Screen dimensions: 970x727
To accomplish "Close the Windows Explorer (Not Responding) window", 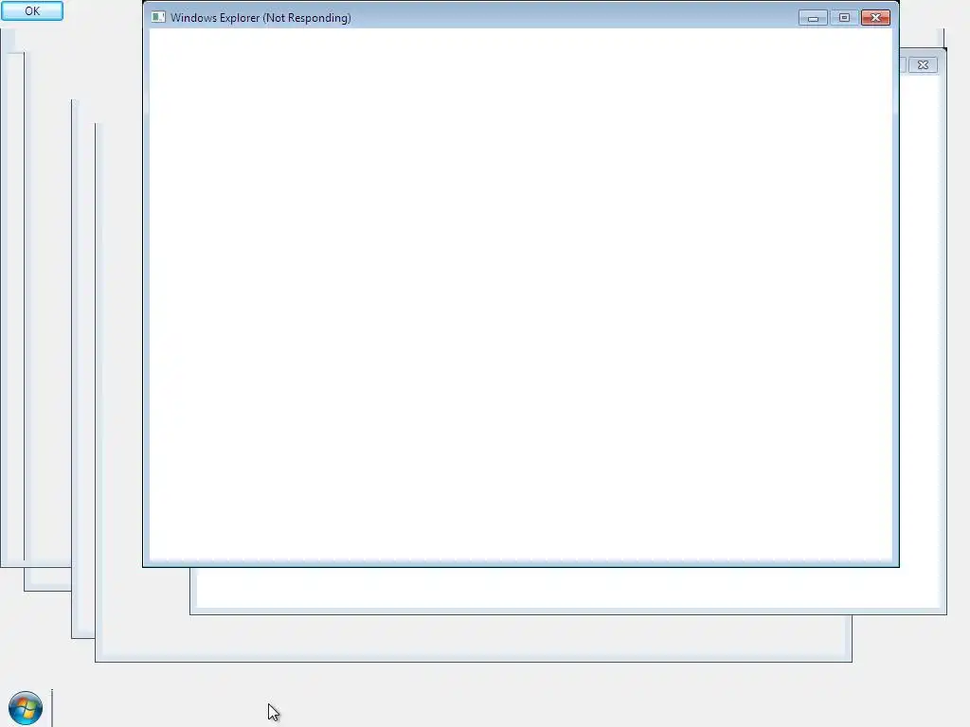I will tap(876, 18).
